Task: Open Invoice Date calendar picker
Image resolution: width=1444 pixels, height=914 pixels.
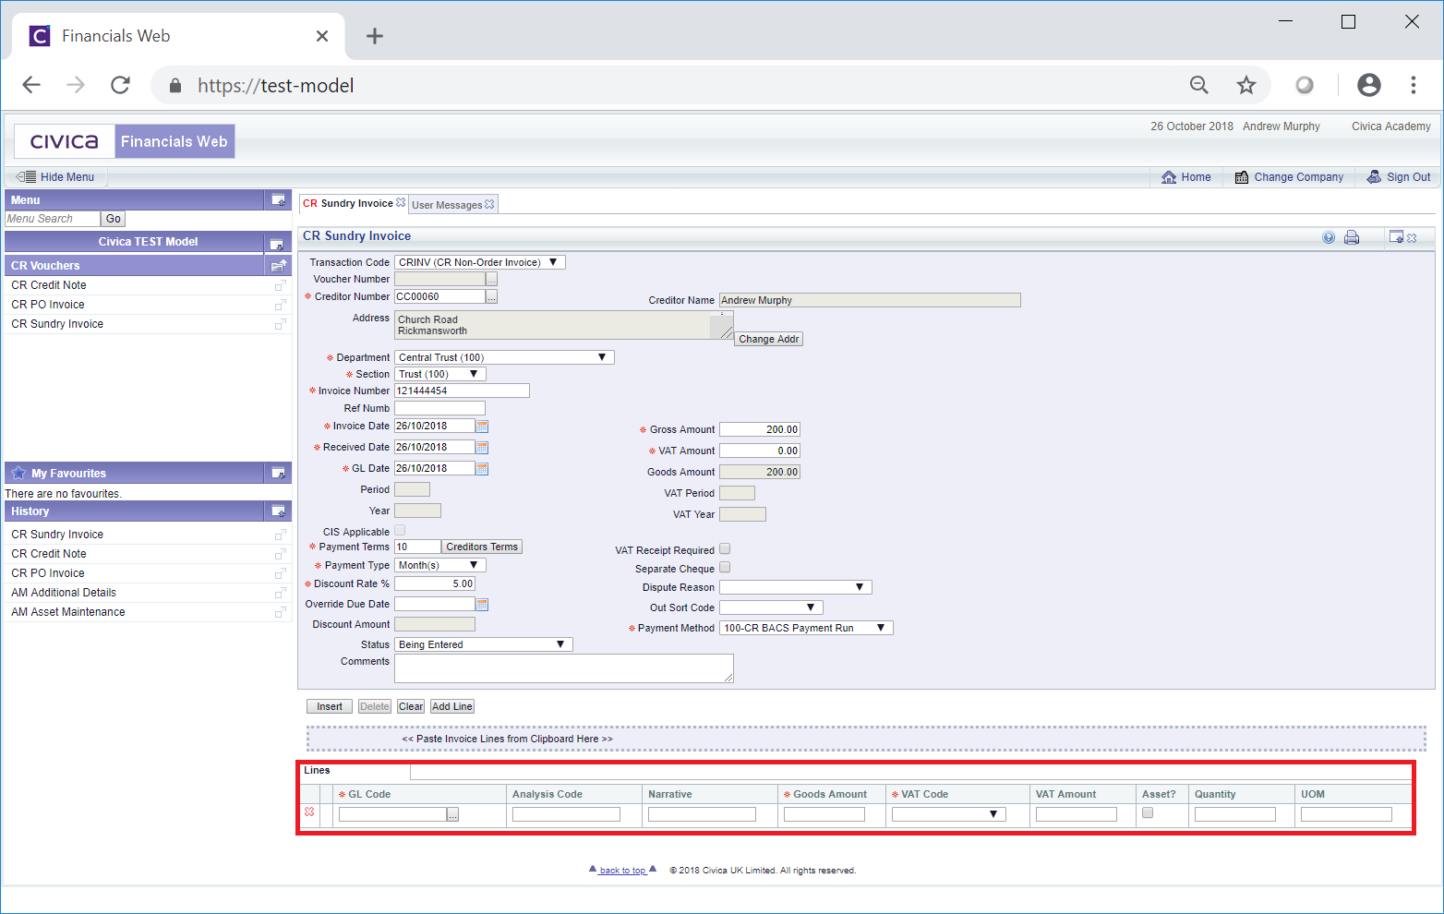Action: coord(482,427)
